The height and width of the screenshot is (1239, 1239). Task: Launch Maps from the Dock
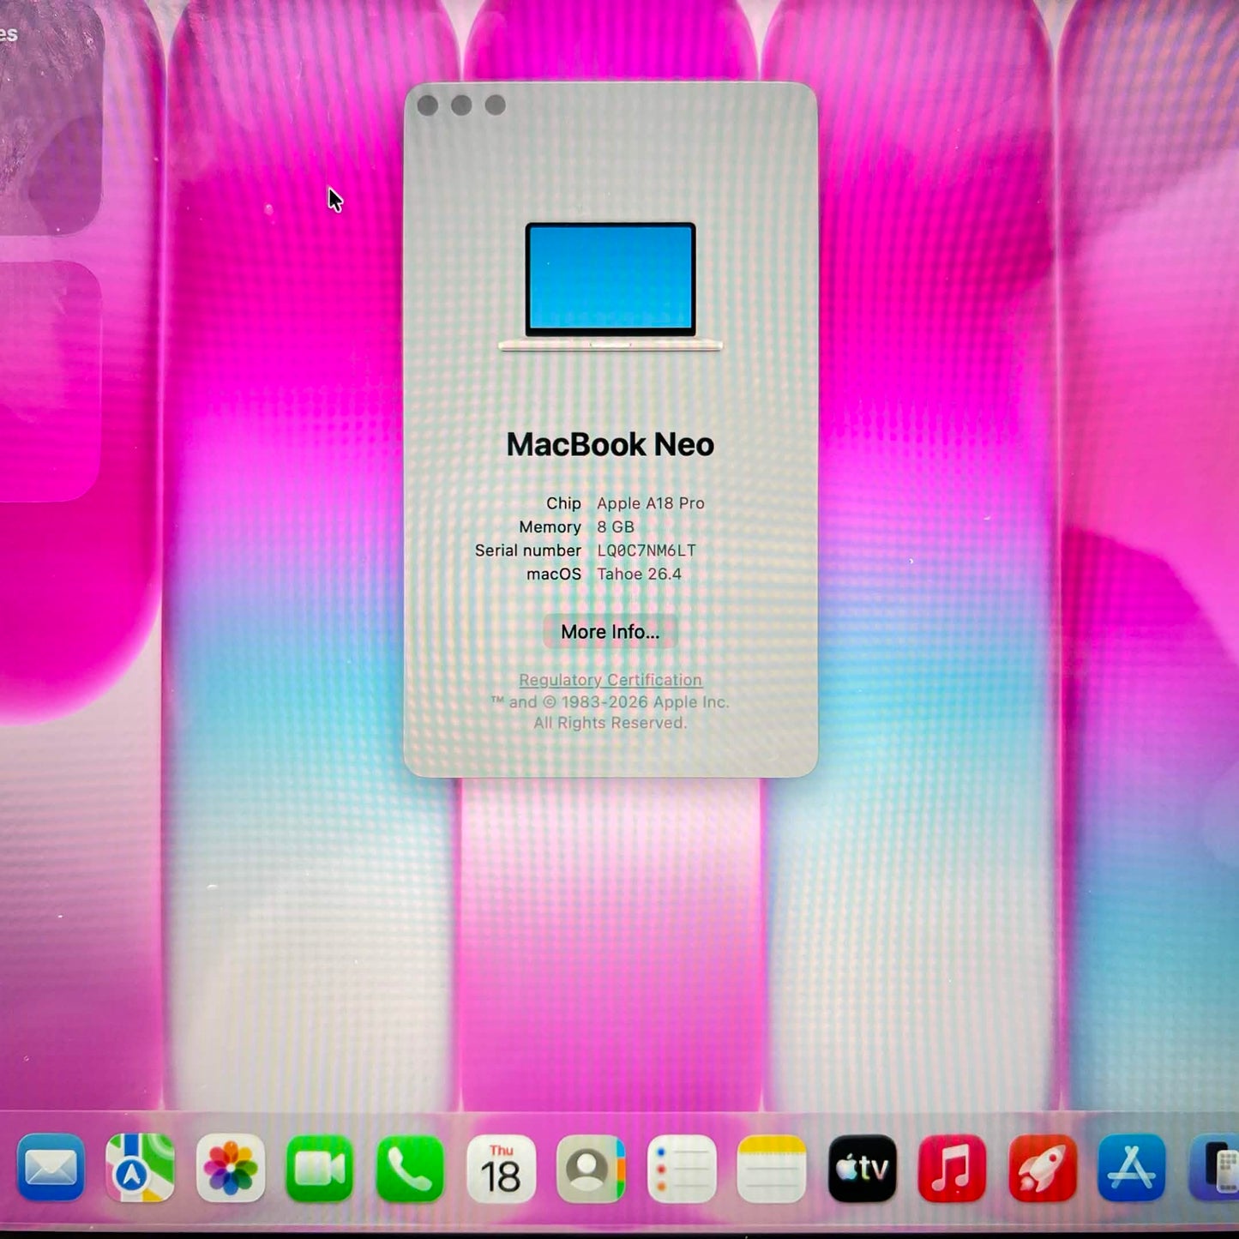141,1168
